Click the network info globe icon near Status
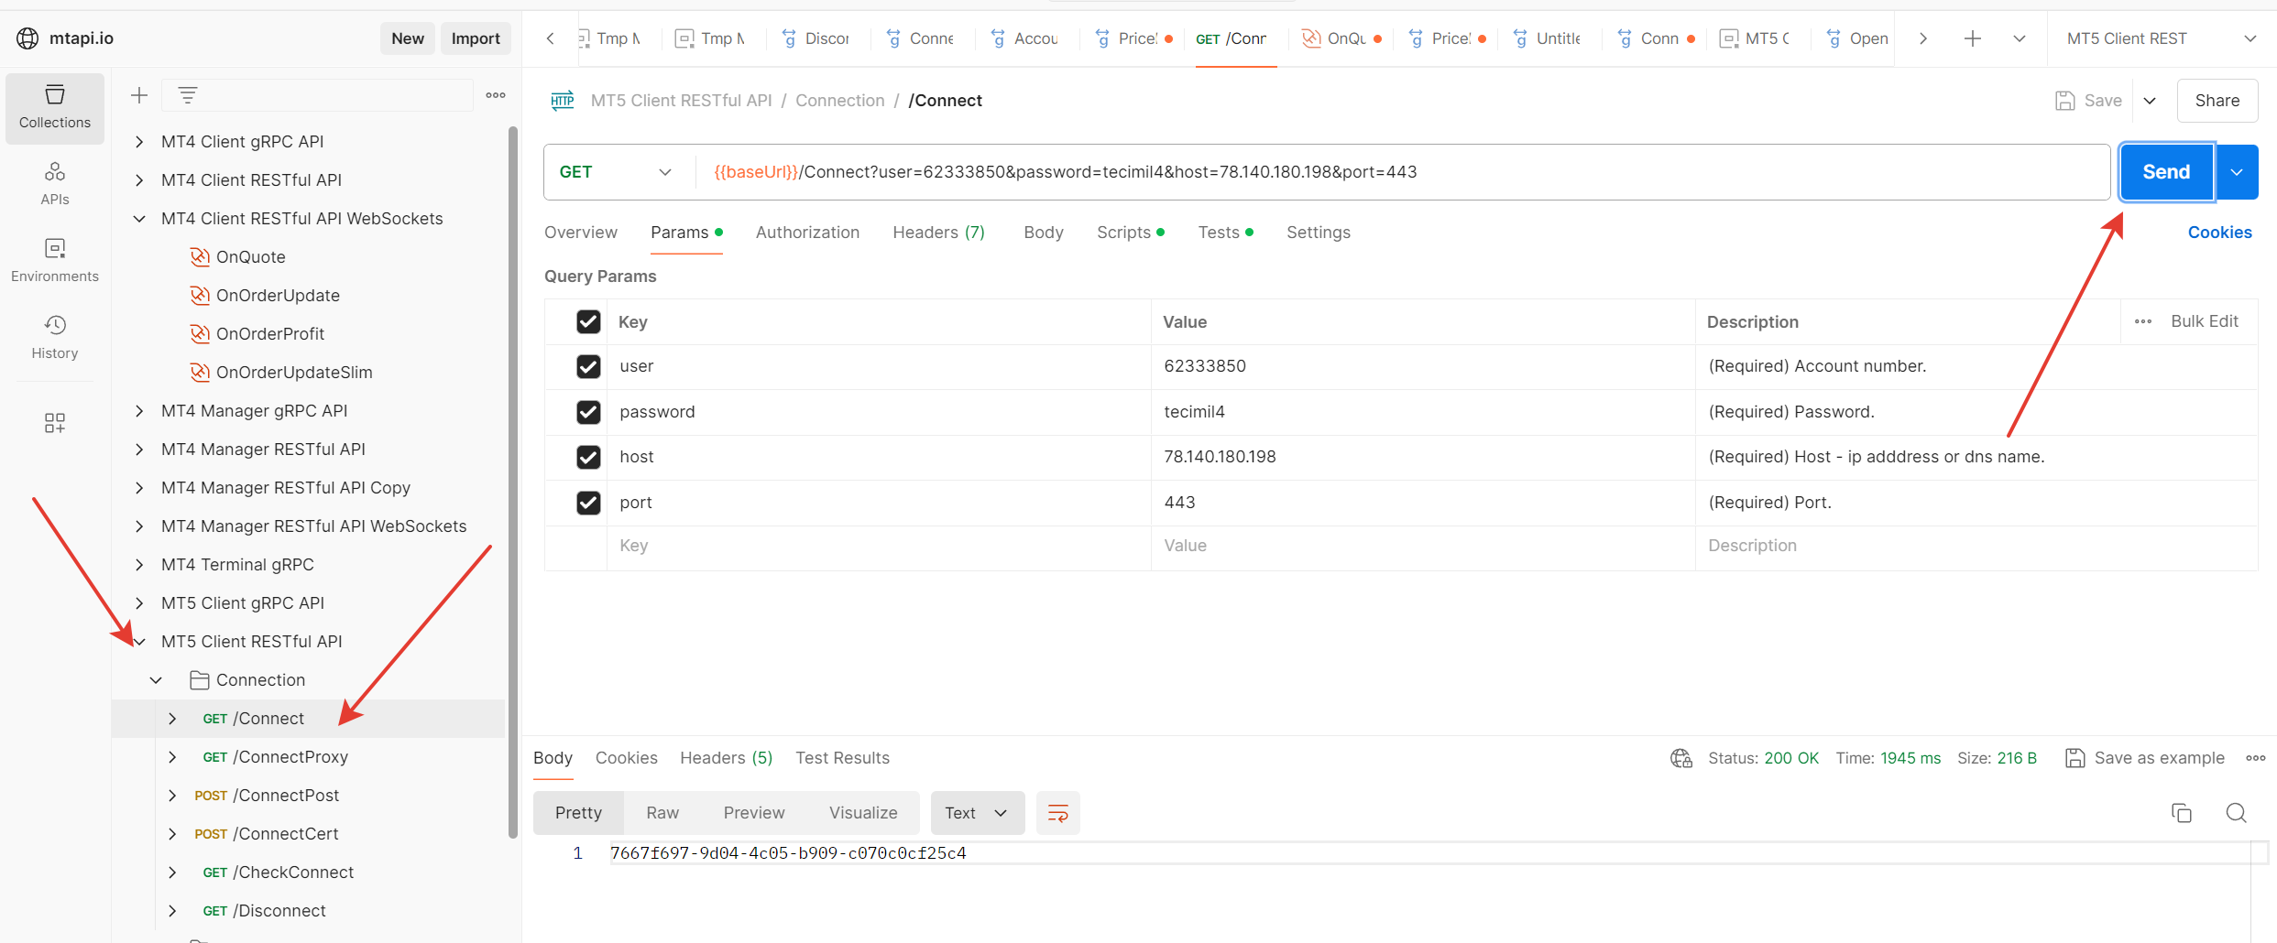This screenshot has width=2277, height=943. pos(1680,758)
